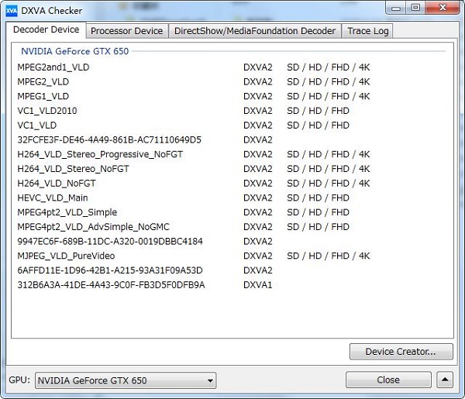Click the Close button
The height and width of the screenshot is (399, 465).
pos(388,380)
